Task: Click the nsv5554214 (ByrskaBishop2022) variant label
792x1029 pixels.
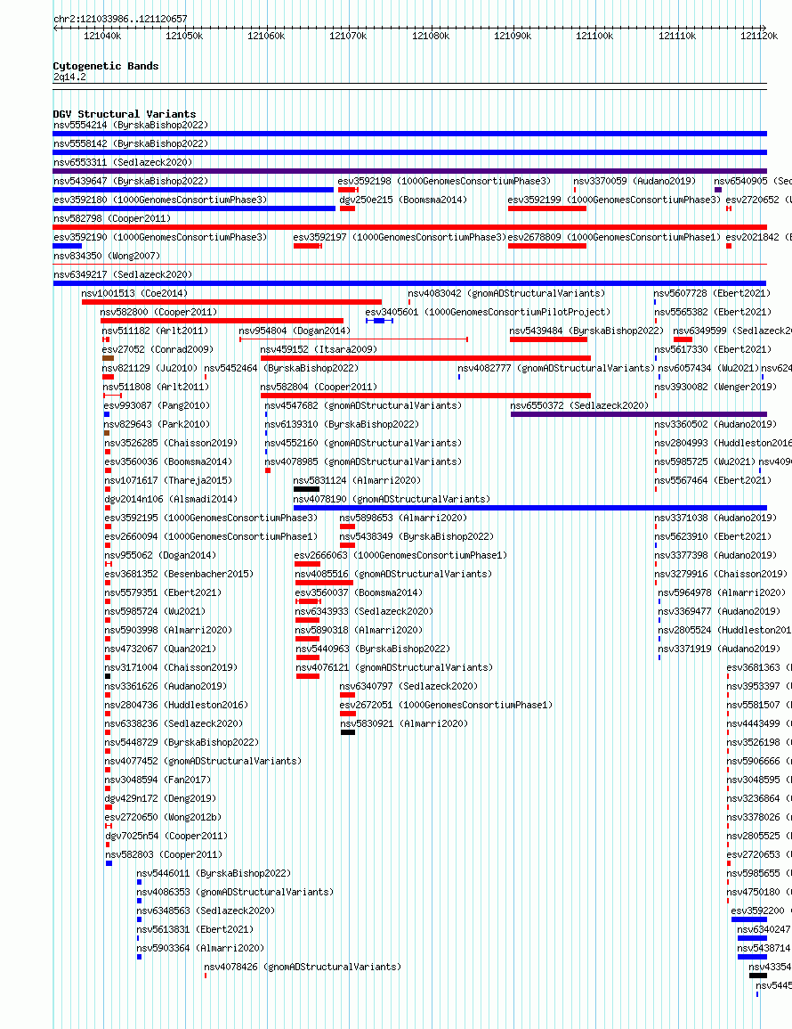Action: click(131, 125)
